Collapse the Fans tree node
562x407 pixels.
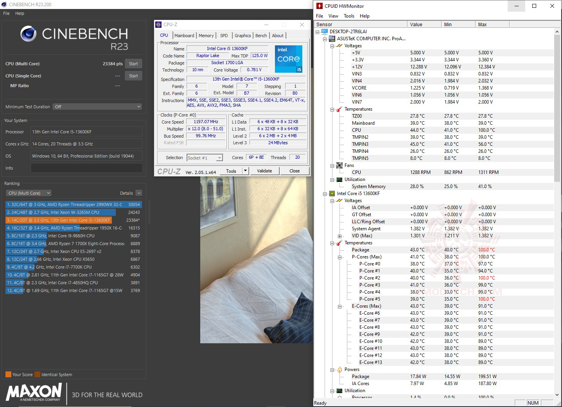(332, 165)
